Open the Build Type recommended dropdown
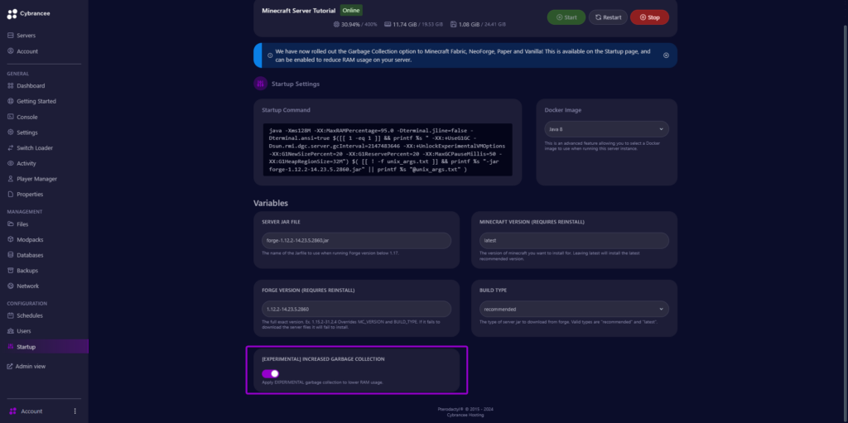Image resolution: width=848 pixels, height=423 pixels. click(574, 309)
